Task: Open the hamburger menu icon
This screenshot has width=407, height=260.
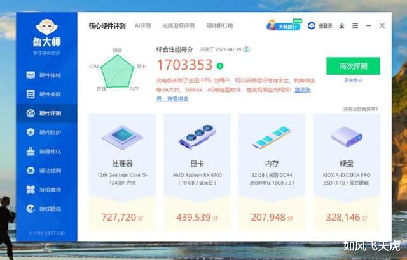Action: [x=355, y=25]
